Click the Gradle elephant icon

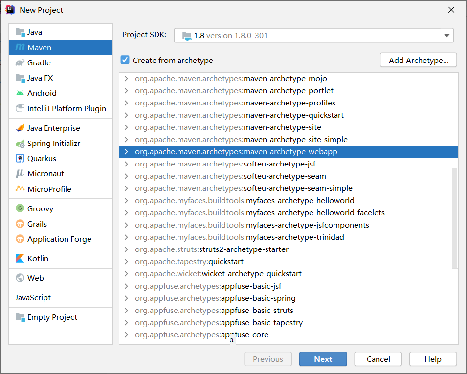point(20,62)
